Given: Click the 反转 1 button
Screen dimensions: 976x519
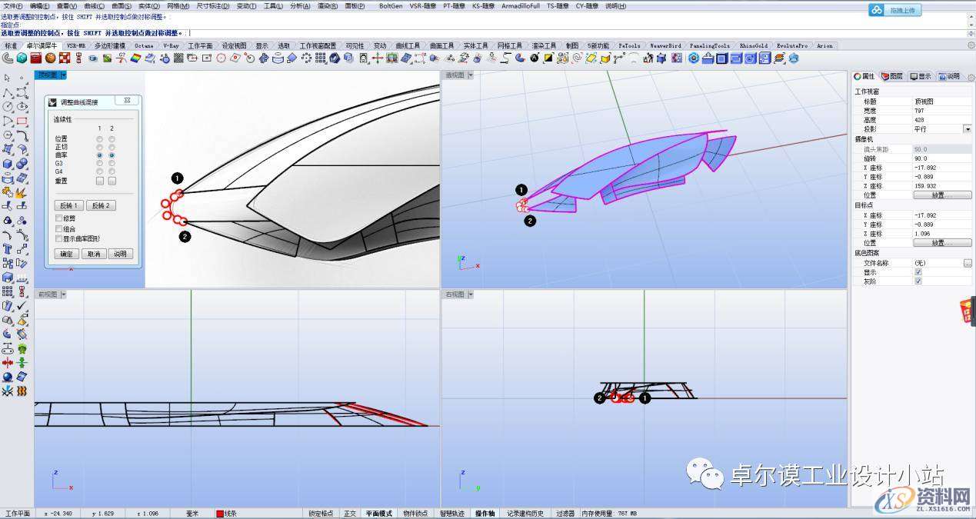Looking at the screenshot, I should pyautogui.click(x=68, y=205).
